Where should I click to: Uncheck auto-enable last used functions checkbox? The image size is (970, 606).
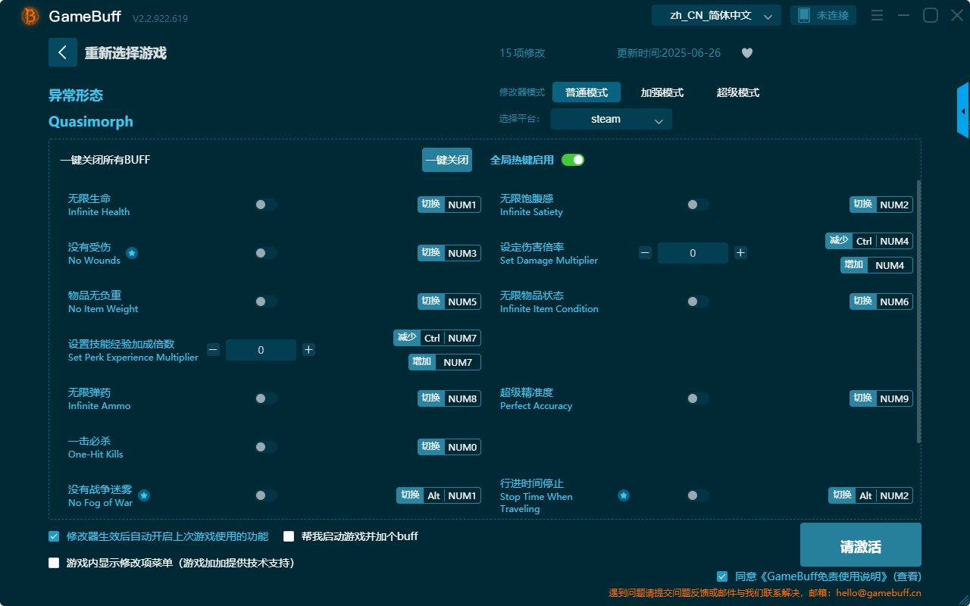coord(54,536)
